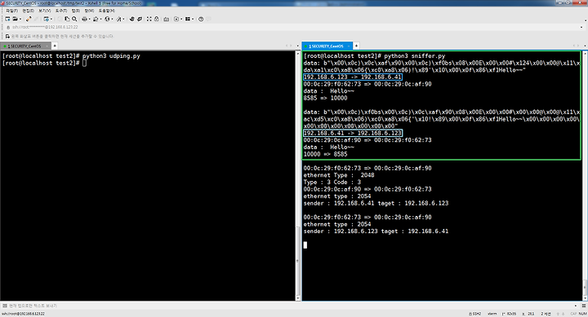Click the New Session toolbar icon
The width and height of the screenshot is (588, 317).
pos(7,19)
